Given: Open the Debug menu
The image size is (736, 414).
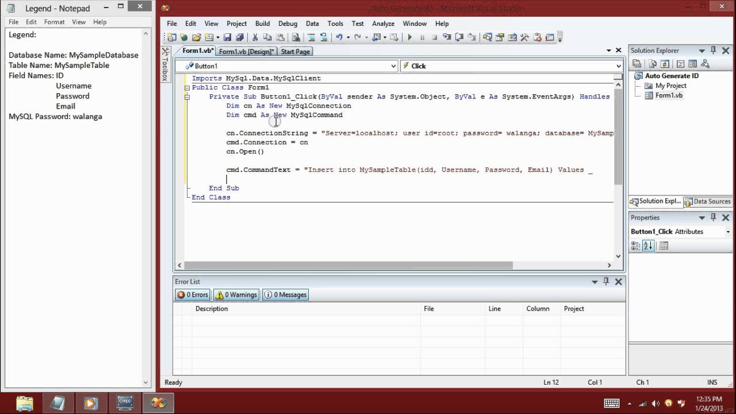Looking at the screenshot, I should click(x=288, y=24).
